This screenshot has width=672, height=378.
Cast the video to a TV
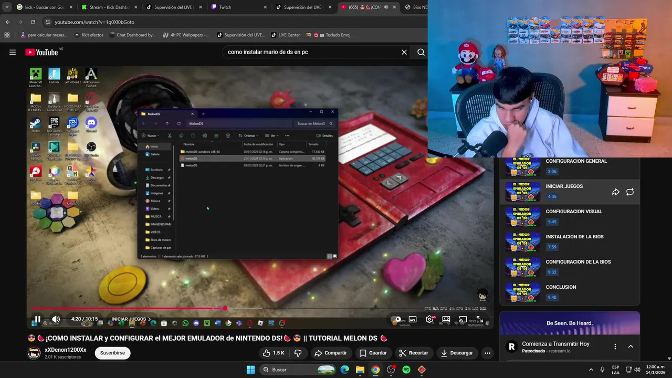pos(463,319)
